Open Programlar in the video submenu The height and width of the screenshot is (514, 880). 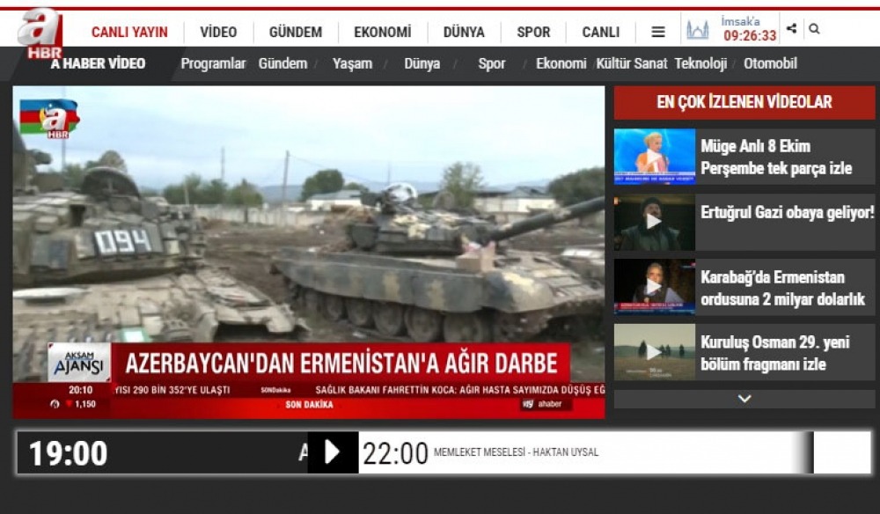tap(213, 63)
